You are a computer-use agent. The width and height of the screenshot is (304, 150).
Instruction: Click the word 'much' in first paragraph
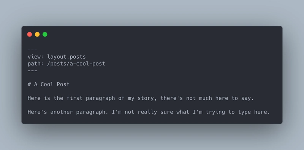(206, 98)
